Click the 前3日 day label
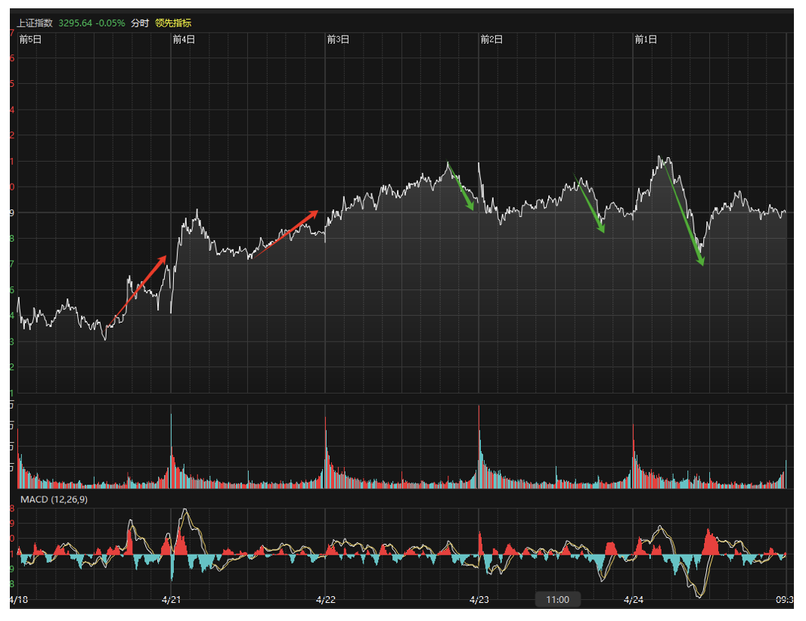 pyautogui.click(x=338, y=39)
